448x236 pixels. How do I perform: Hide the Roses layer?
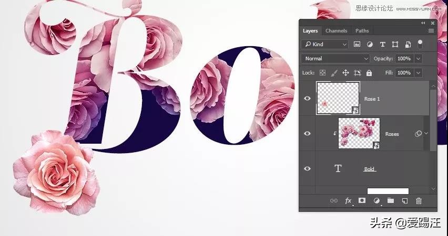pos(307,133)
